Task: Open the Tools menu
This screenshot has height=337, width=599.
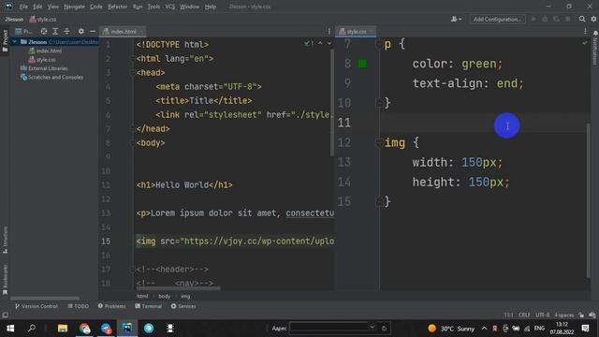Action: [x=153, y=7]
